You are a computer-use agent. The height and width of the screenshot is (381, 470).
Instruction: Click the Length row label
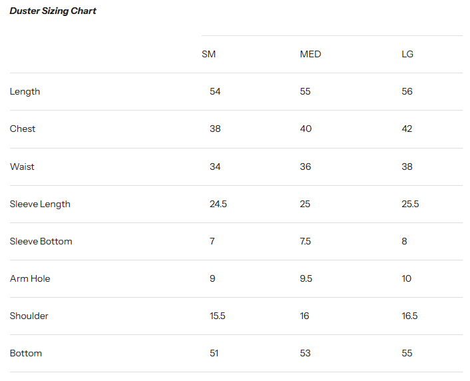click(25, 91)
